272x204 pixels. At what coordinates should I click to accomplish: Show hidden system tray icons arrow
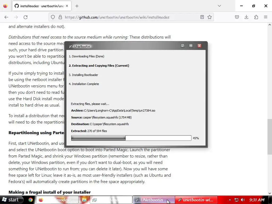pyautogui.click(x=230, y=200)
